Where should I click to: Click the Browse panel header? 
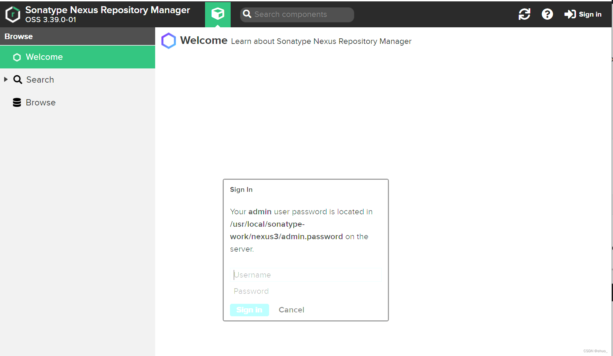click(x=78, y=36)
